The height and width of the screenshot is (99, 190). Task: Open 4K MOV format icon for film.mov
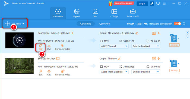(x=174, y=64)
